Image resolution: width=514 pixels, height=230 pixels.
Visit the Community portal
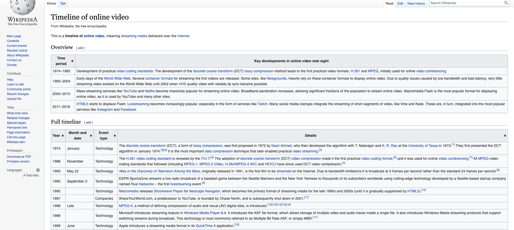pyautogui.click(x=19, y=89)
